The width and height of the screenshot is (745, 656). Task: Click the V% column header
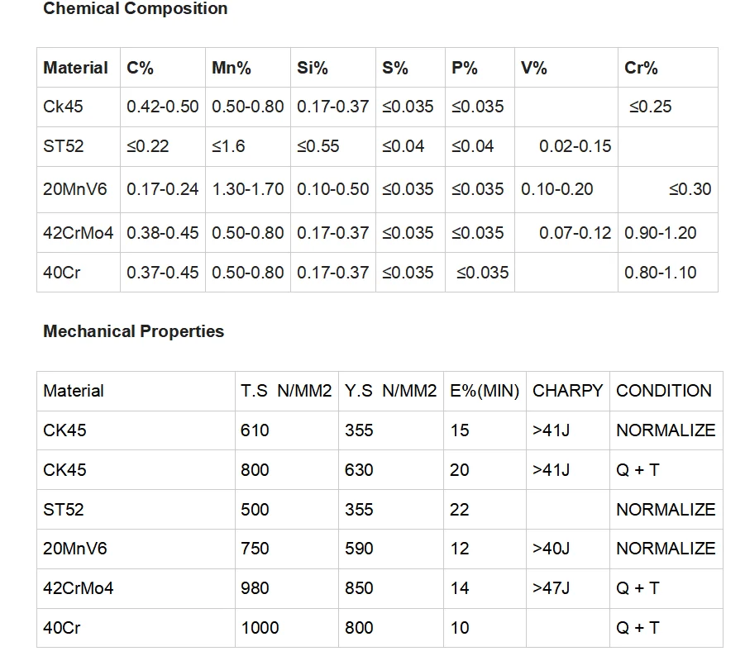click(x=534, y=68)
